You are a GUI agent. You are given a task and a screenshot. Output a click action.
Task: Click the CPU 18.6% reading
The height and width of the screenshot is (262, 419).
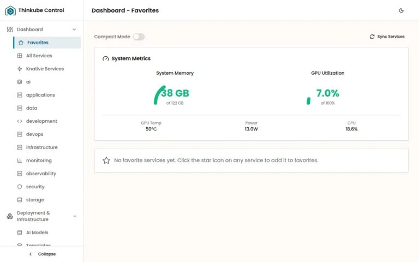(351, 126)
